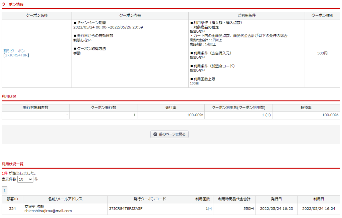Open the 割引クーポン link
This screenshot has height=218, width=342.
tap(14, 51)
